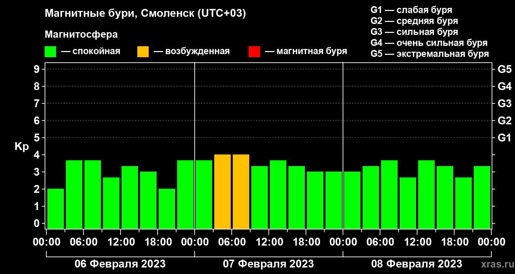Click the red 'магнитная буря' legend swatch
This screenshot has width=515, height=274.
(254, 52)
